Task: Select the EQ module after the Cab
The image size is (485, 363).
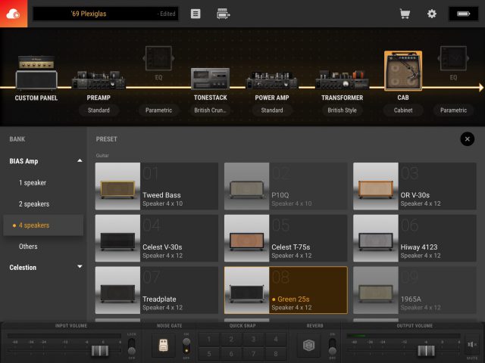Action: tap(453, 58)
